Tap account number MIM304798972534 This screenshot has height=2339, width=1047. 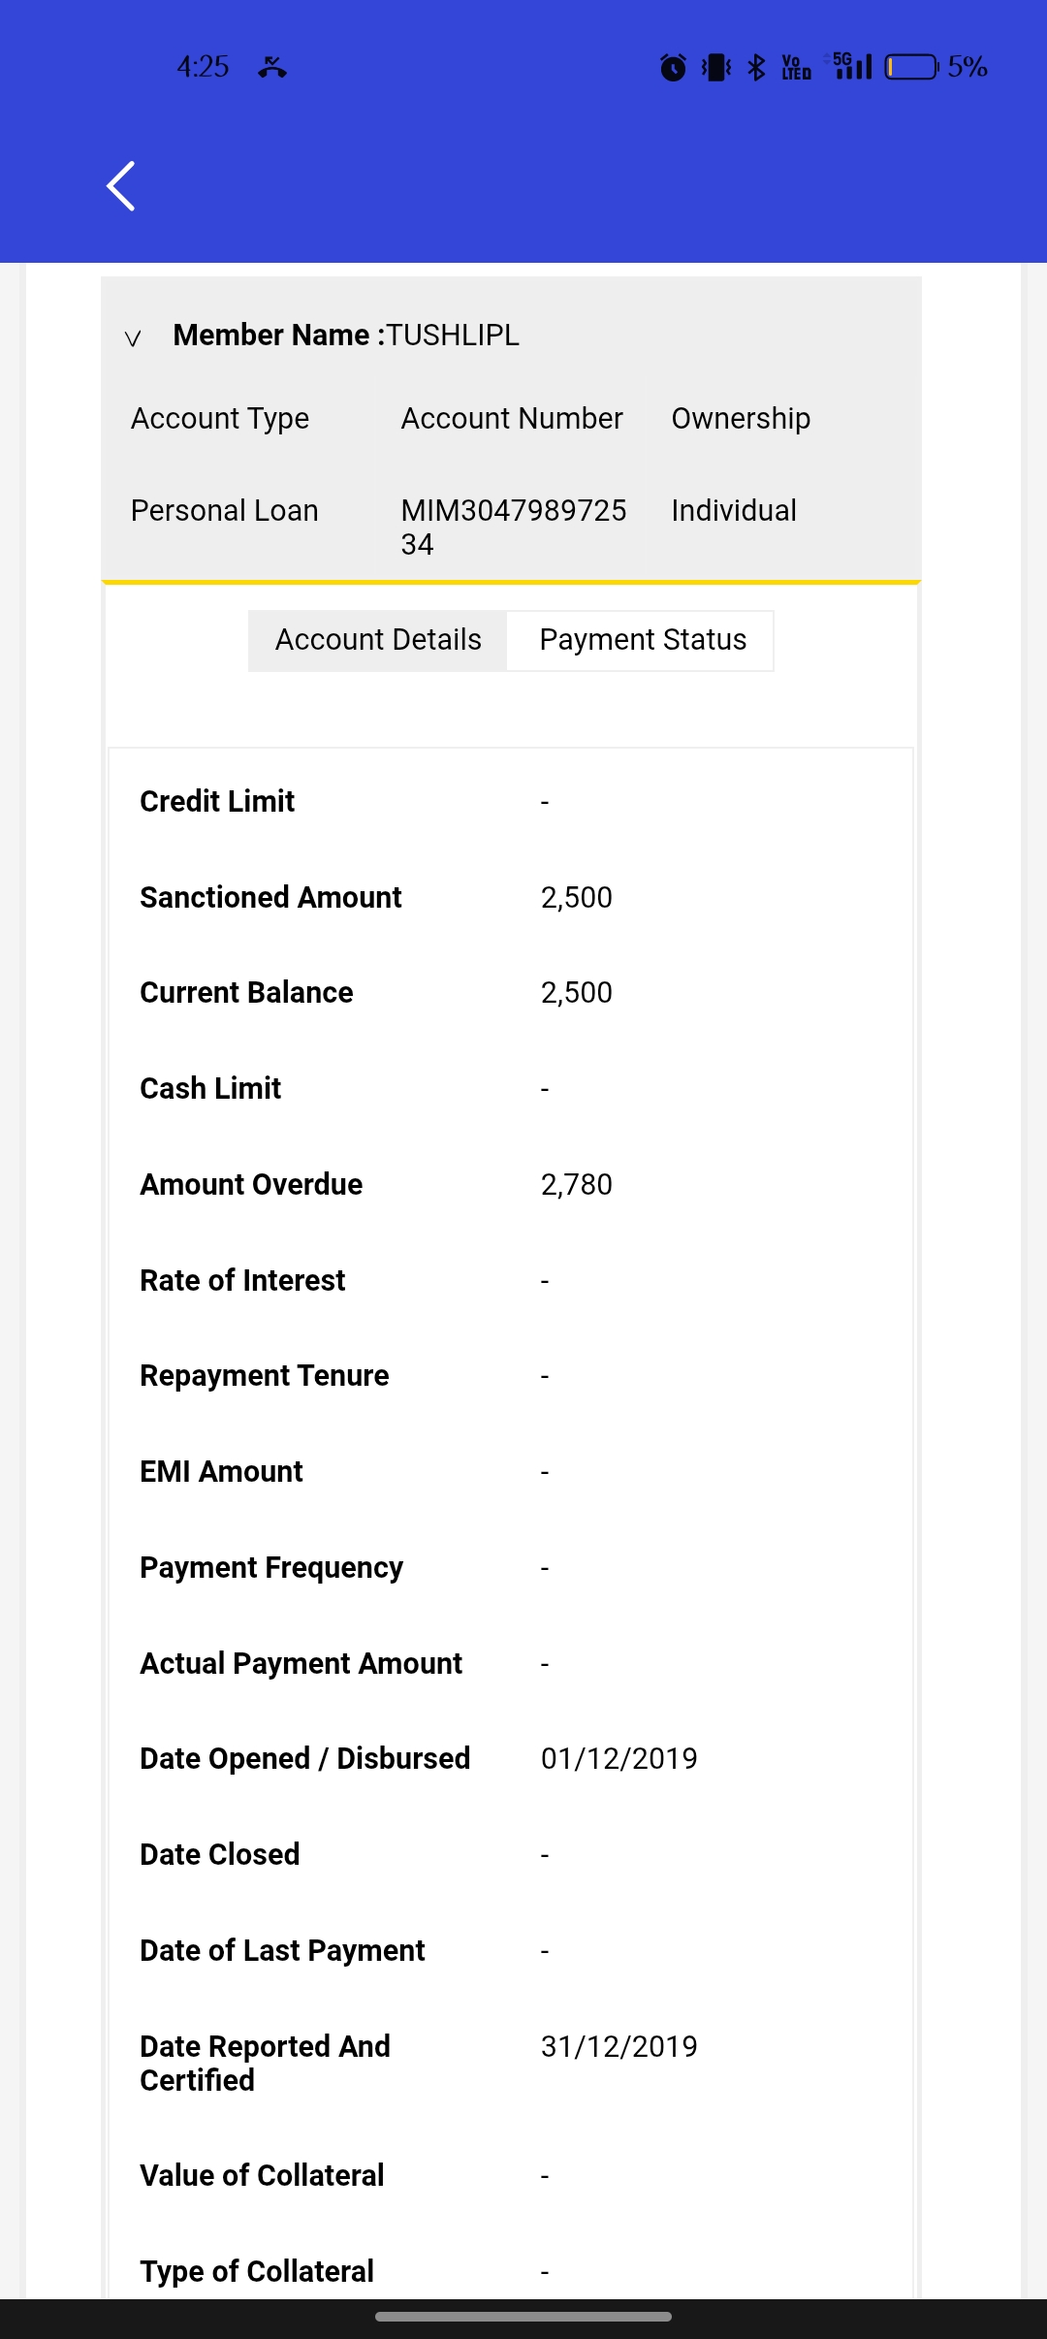point(513,527)
